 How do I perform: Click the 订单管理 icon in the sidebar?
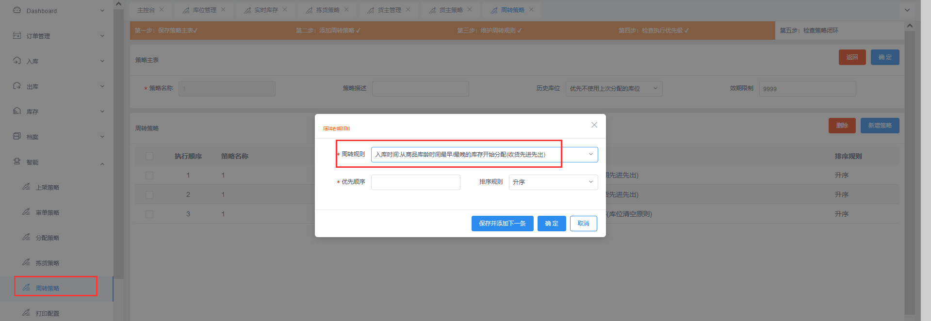(x=17, y=35)
